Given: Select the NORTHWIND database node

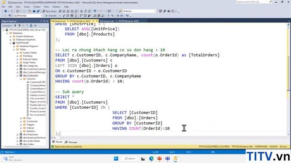Looking at the screenshot, I should click(22, 43).
